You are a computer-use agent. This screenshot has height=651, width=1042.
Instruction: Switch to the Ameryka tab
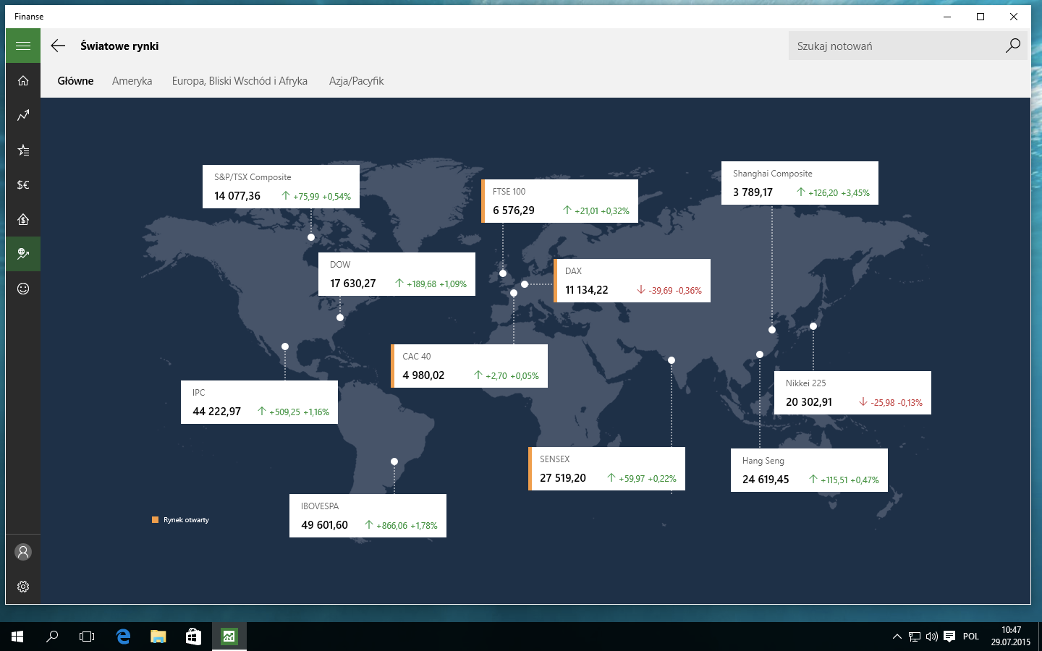tap(132, 81)
